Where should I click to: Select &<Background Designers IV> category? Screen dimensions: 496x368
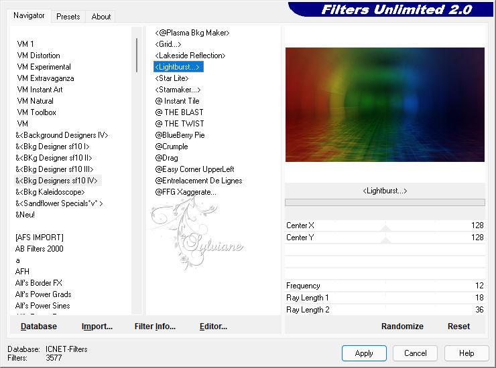62,135
